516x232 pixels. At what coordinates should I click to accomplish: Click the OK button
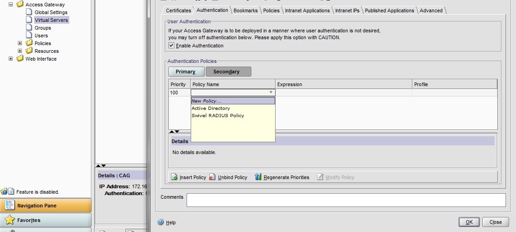pyautogui.click(x=469, y=222)
